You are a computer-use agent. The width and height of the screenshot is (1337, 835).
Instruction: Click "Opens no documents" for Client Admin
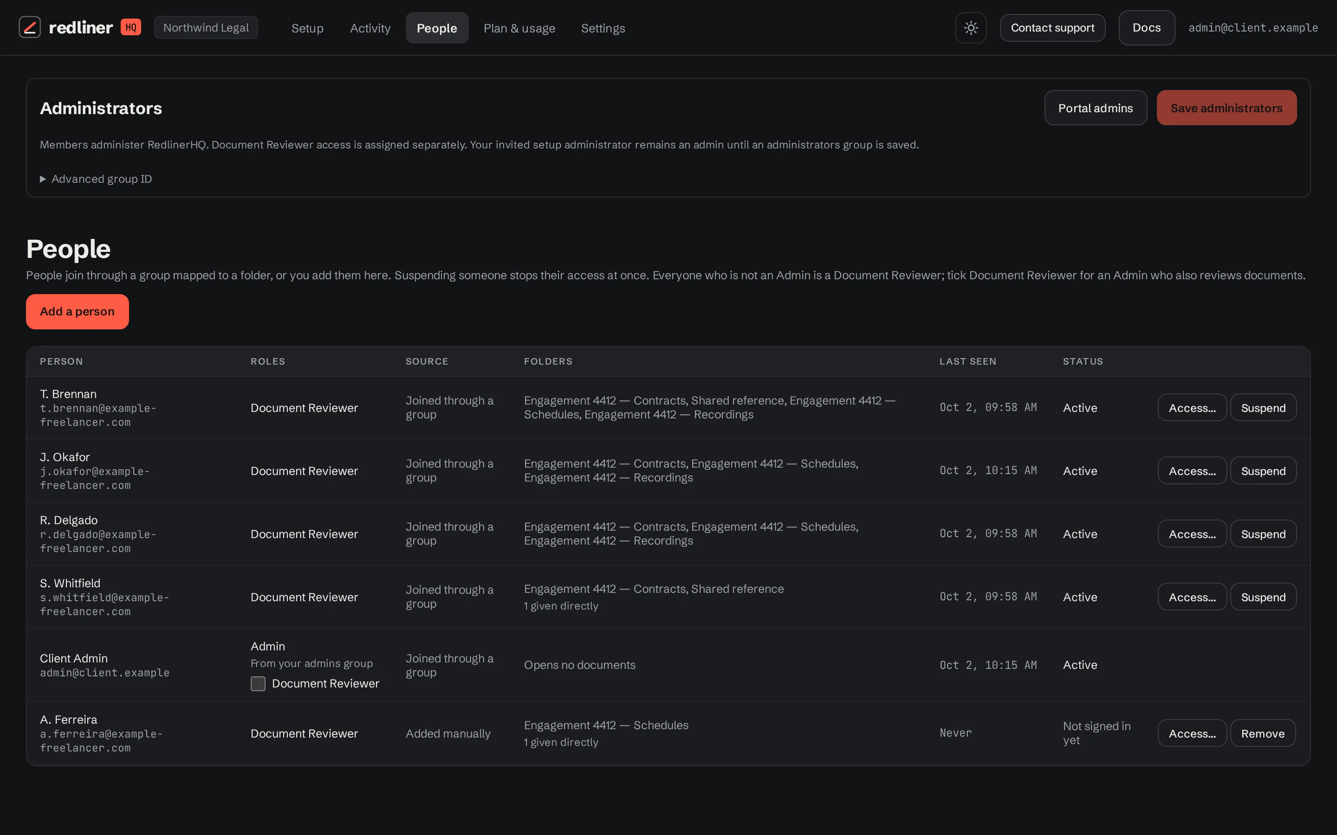(x=579, y=665)
